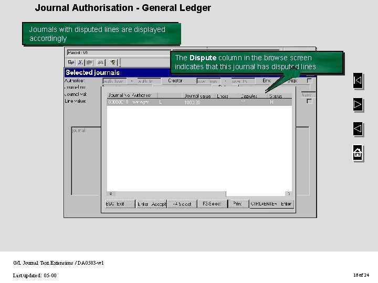Click the folder toolbar icon
The height and width of the screenshot is (283, 378).
(90, 62)
